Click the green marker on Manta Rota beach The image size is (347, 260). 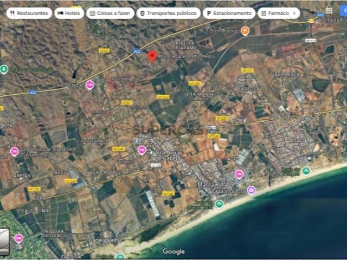coord(219,204)
